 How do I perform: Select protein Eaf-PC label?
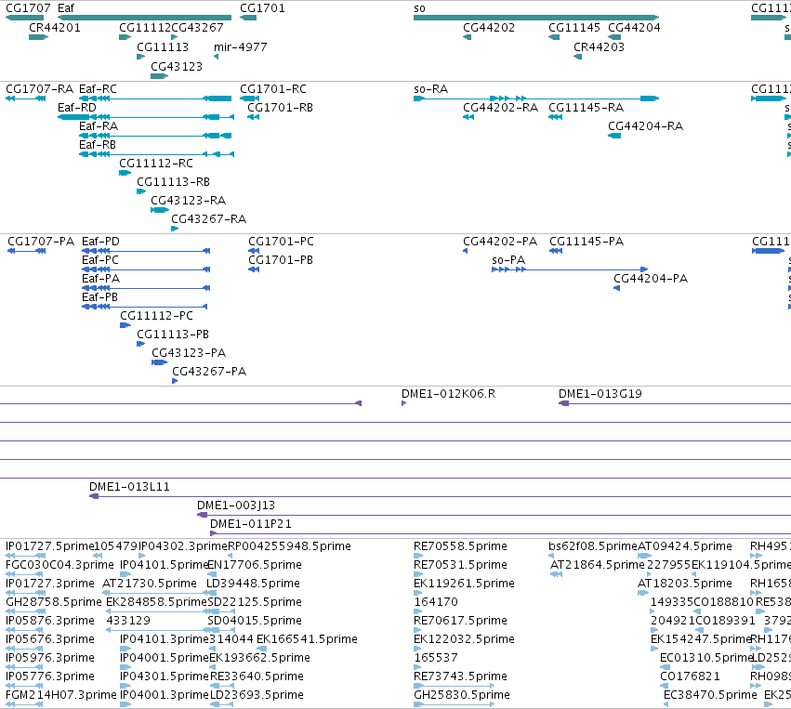(x=100, y=260)
